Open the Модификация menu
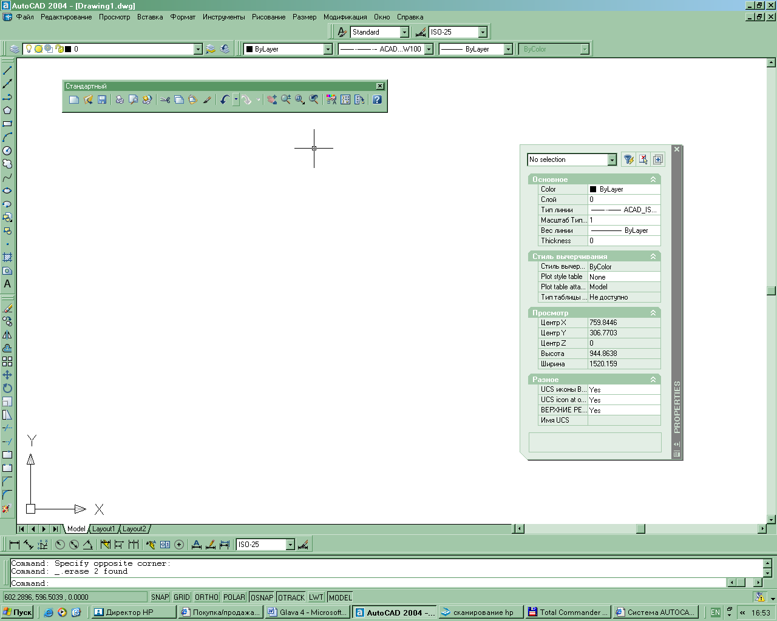The width and height of the screenshot is (777, 621). 345,17
